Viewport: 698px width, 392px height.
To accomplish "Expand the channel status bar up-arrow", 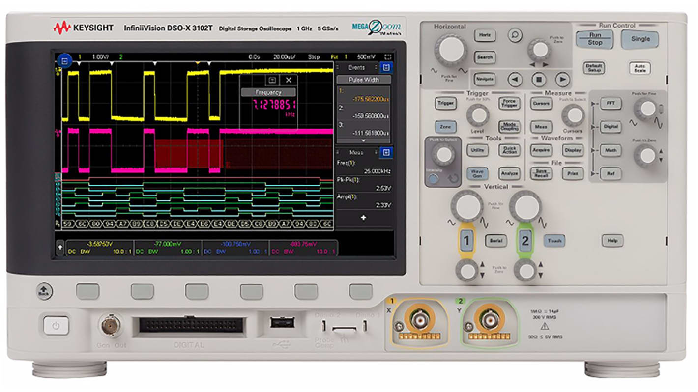I will 60,248.
